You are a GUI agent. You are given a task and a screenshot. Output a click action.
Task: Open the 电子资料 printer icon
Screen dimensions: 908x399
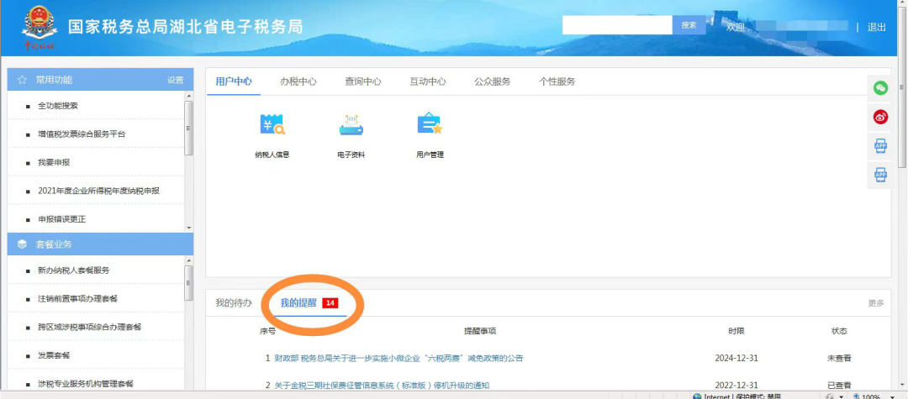(351, 124)
